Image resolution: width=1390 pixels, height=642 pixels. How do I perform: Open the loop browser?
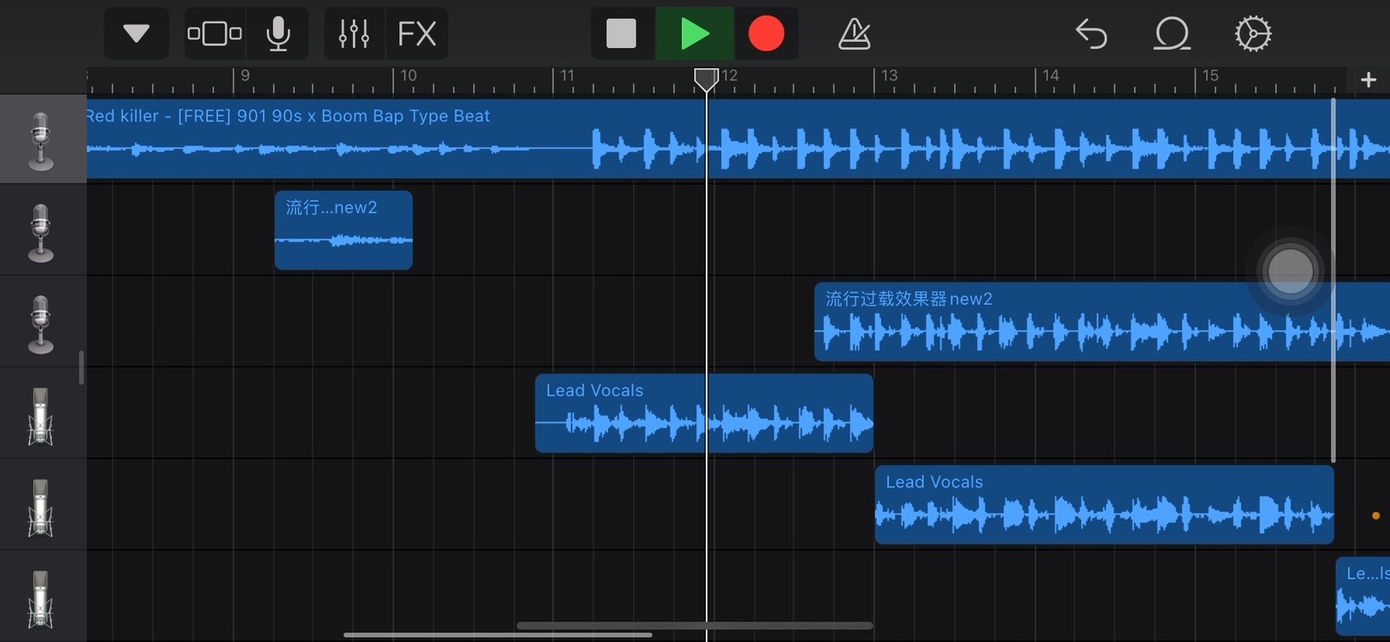(1172, 34)
